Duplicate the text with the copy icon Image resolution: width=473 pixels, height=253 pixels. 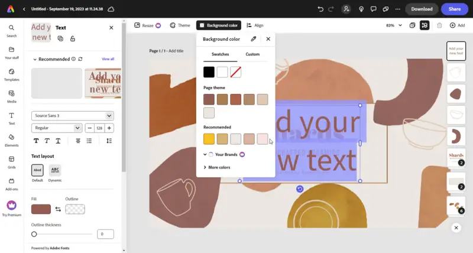[x=60, y=38]
